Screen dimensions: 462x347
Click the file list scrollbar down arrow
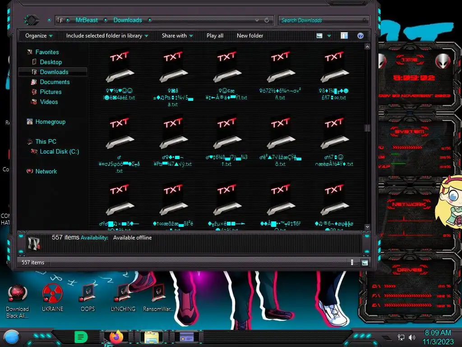(x=367, y=227)
